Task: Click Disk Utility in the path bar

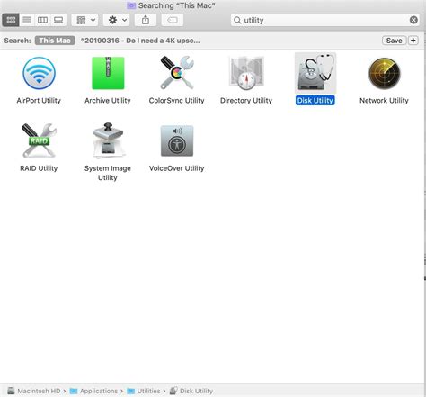Action: click(191, 391)
